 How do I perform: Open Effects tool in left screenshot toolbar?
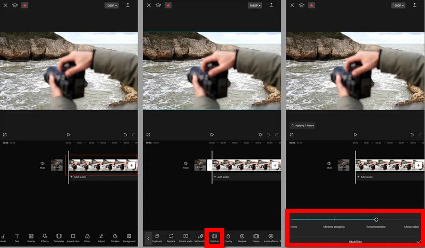coord(45,238)
